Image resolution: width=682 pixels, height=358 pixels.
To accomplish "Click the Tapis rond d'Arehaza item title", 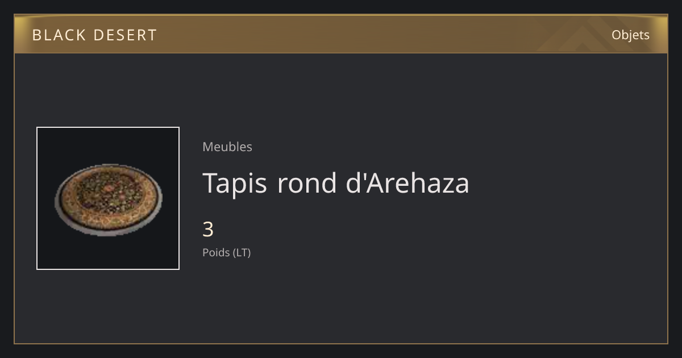I will coord(336,183).
